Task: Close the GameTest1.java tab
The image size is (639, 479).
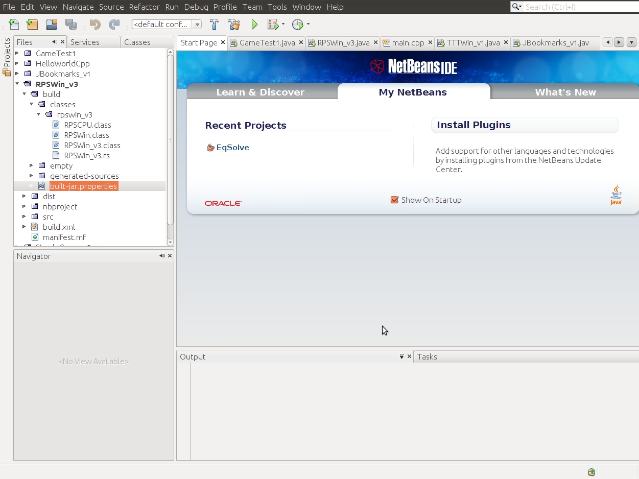Action: click(301, 42)
